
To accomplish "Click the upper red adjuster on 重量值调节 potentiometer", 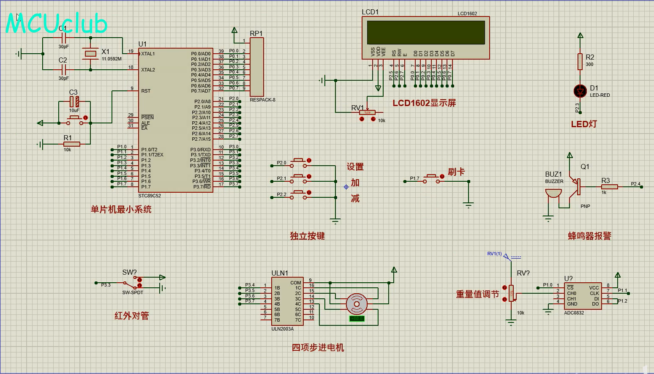I will point(504,287).
